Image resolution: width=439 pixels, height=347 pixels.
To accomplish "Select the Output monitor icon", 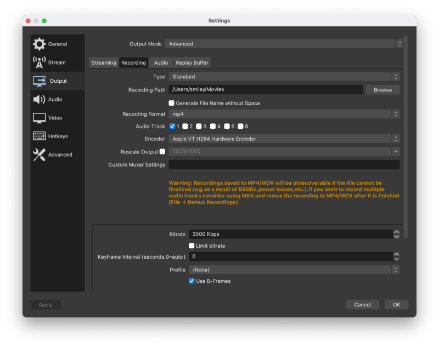I will [39, 81].
